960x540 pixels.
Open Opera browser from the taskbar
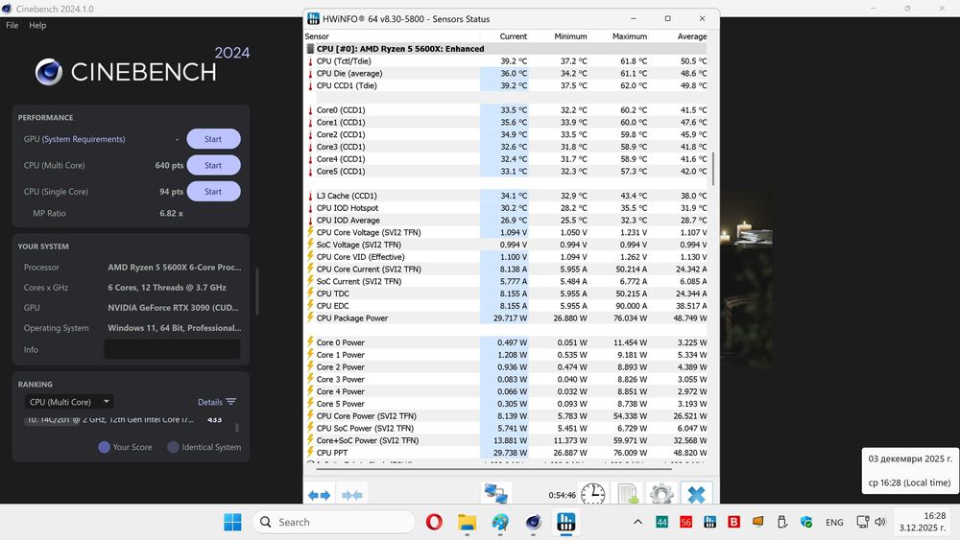point(434,522)
